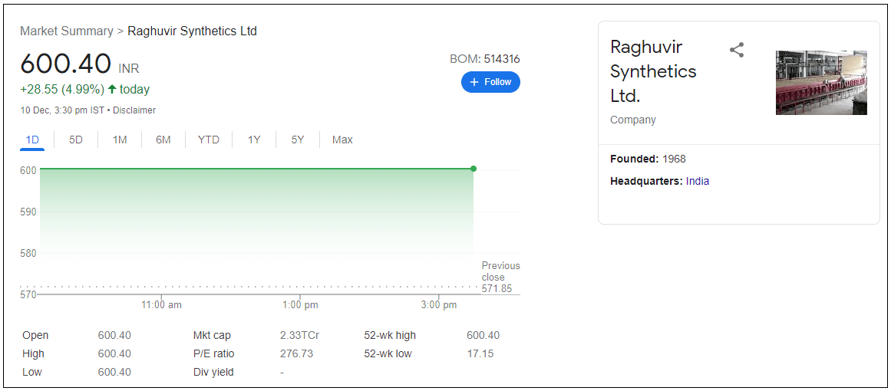Open the Market Summary breadcrumb link
This screenshot has width=891, height=391.
point(67,31)
